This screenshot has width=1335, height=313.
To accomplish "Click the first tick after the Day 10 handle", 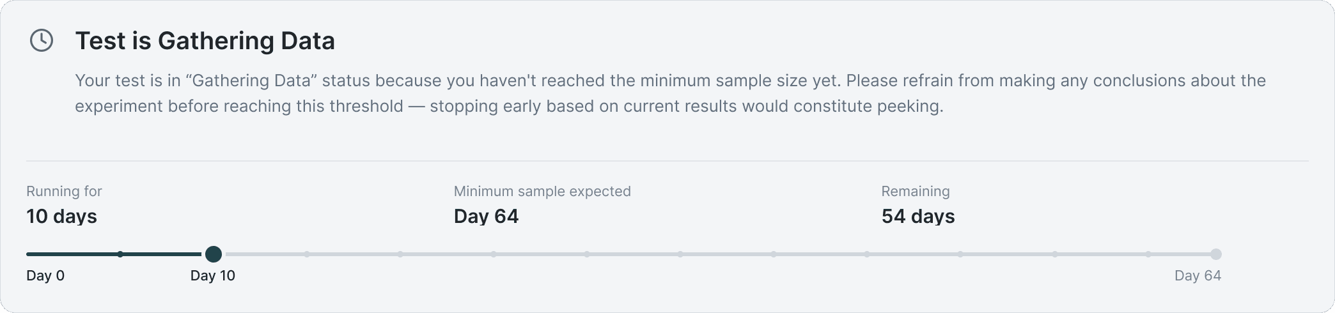I will (307, 254).
